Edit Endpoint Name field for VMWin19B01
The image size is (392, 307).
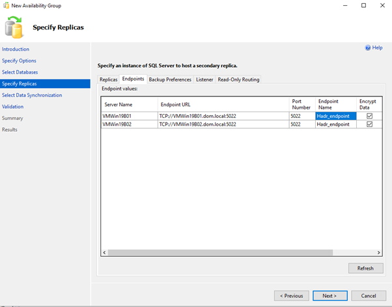335,116
